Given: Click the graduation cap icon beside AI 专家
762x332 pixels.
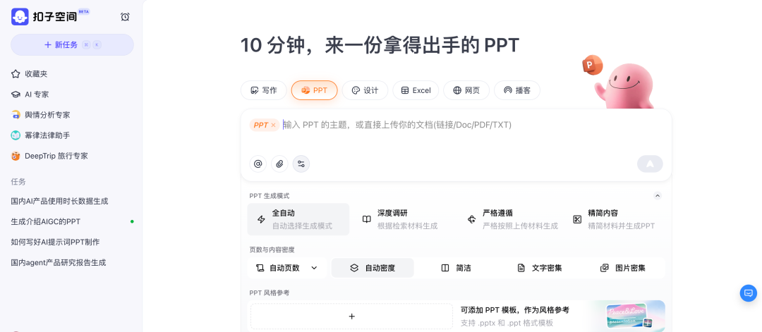Looking at the screenshot, I should tap(16, 94).
